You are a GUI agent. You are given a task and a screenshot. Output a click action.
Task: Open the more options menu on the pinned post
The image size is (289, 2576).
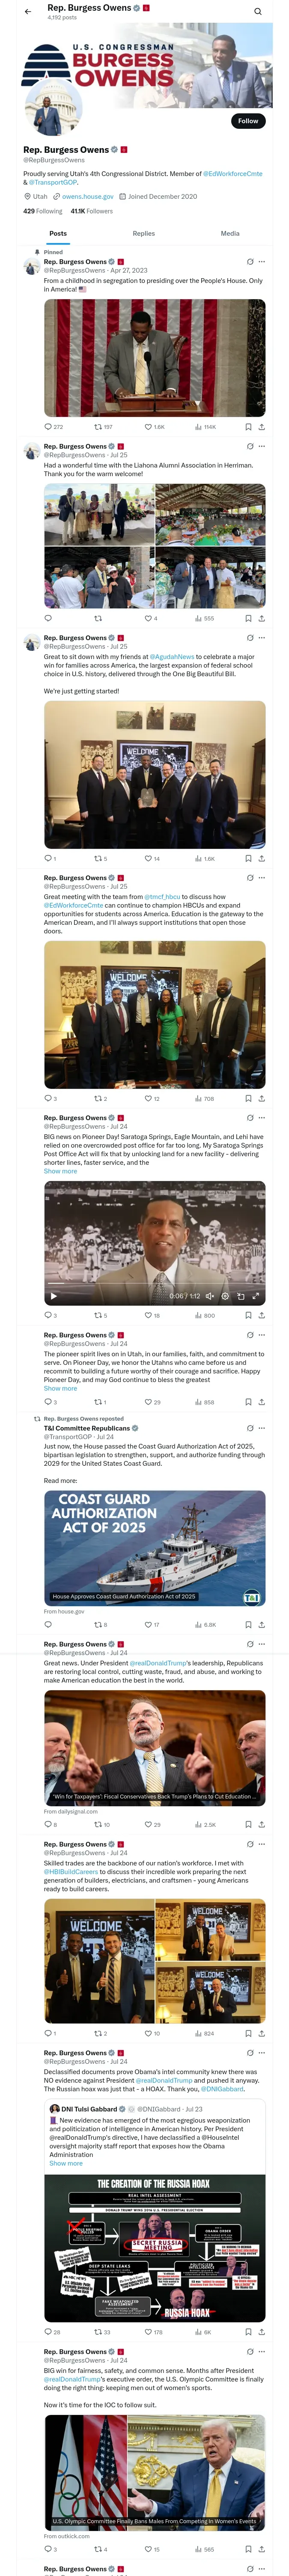click(x=262, y=262)
